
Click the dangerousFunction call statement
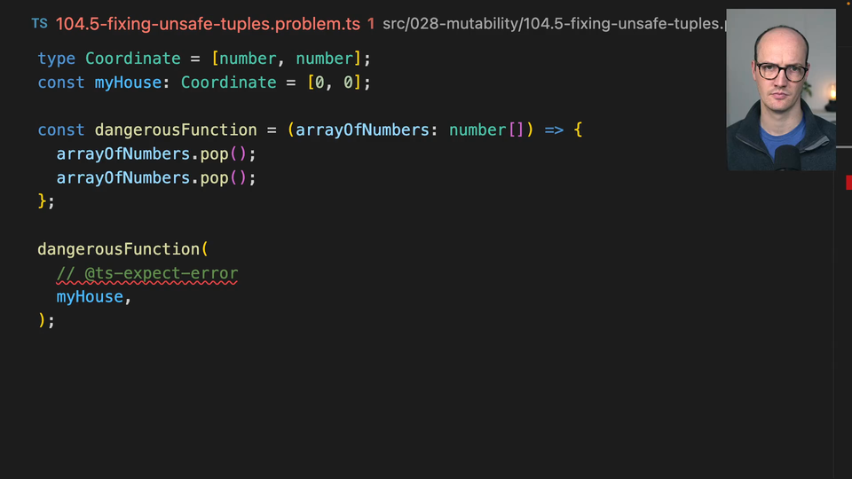pos(119,249)
